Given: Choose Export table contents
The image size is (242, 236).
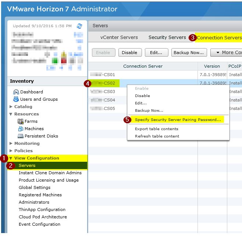Looking at the screenshot, I should pyautogui.click(x=157, y=129).
